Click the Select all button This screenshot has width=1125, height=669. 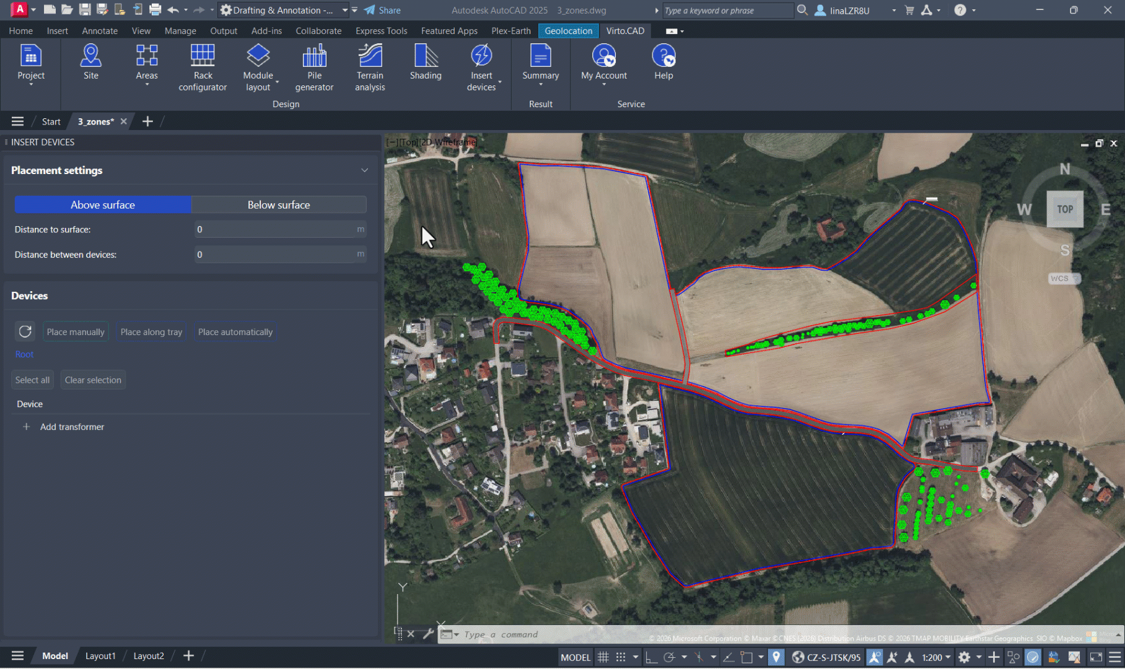click(32, 380)
